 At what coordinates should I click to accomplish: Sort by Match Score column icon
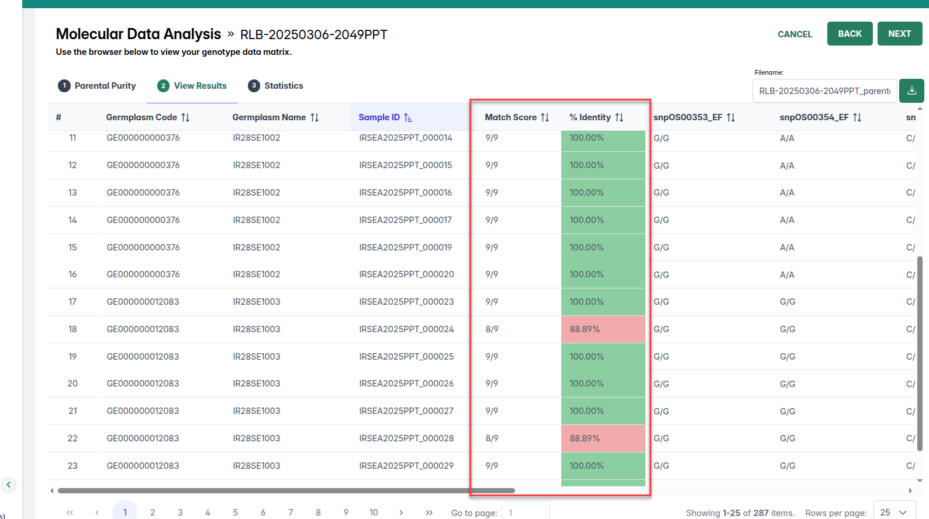click(x=545, y=117)
